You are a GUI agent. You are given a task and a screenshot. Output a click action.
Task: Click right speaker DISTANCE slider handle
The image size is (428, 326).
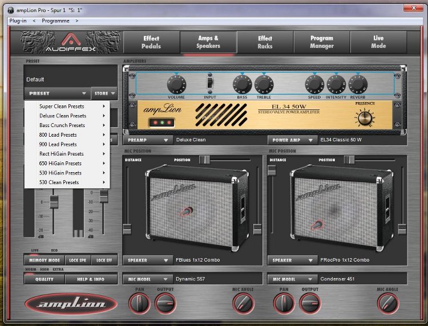(272, 170)
